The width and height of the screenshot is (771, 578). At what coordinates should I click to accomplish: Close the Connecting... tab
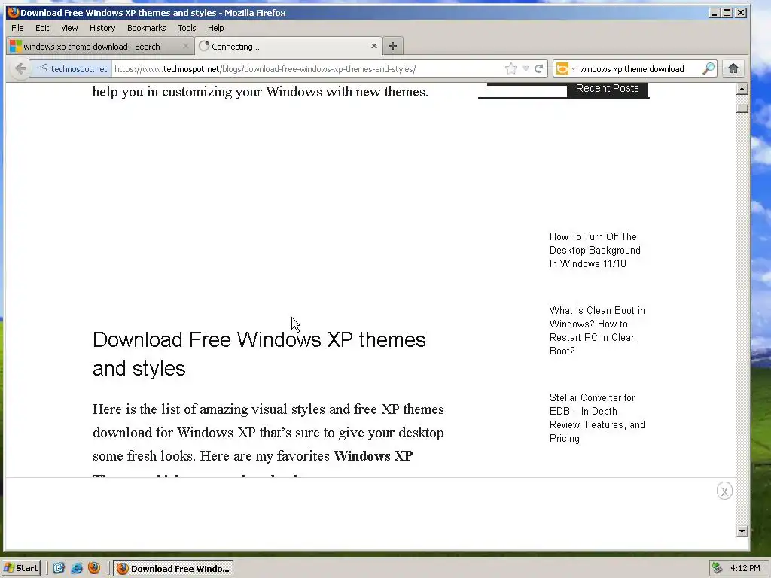pyautogui.click(x=374, y=46)
